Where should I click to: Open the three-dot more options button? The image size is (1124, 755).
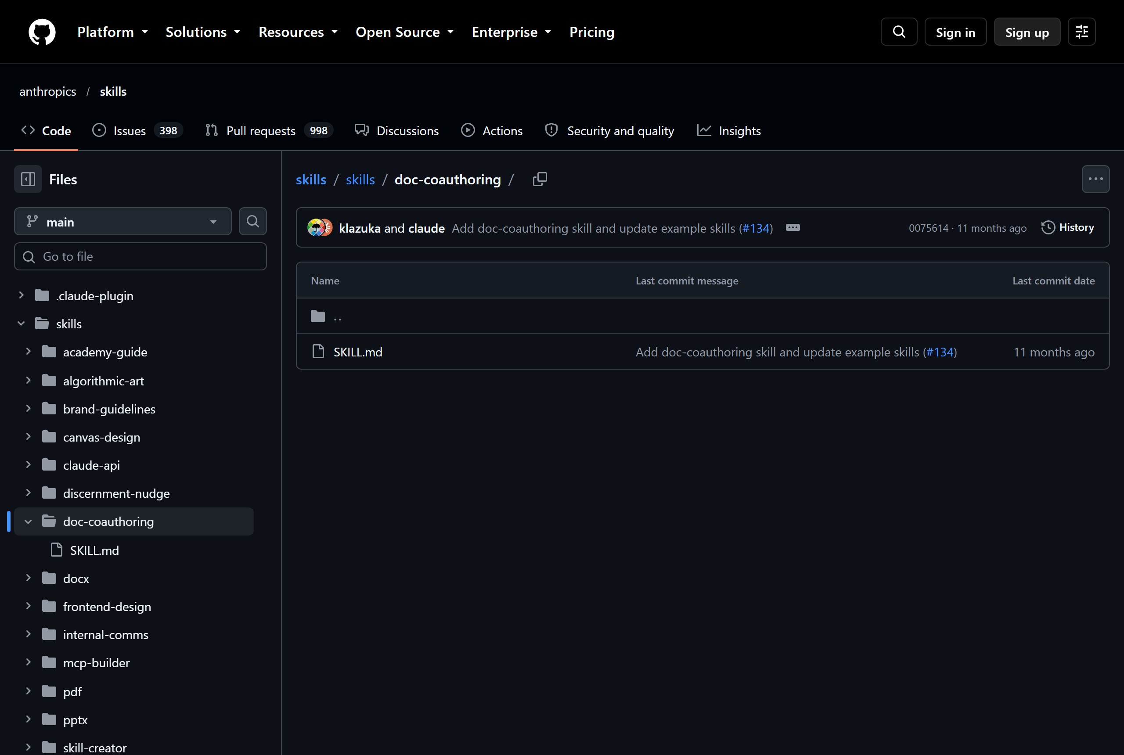point(1095,179)
